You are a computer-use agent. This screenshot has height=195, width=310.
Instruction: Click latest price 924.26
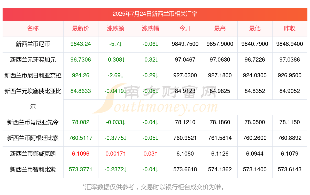coord(81,75)
